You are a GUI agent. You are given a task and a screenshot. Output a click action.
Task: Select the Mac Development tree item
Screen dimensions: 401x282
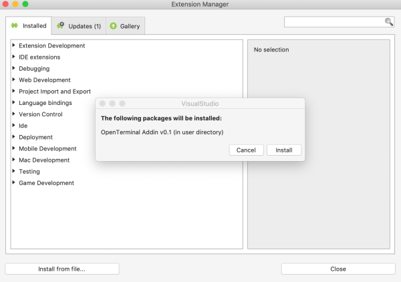[x=44, y=160]
